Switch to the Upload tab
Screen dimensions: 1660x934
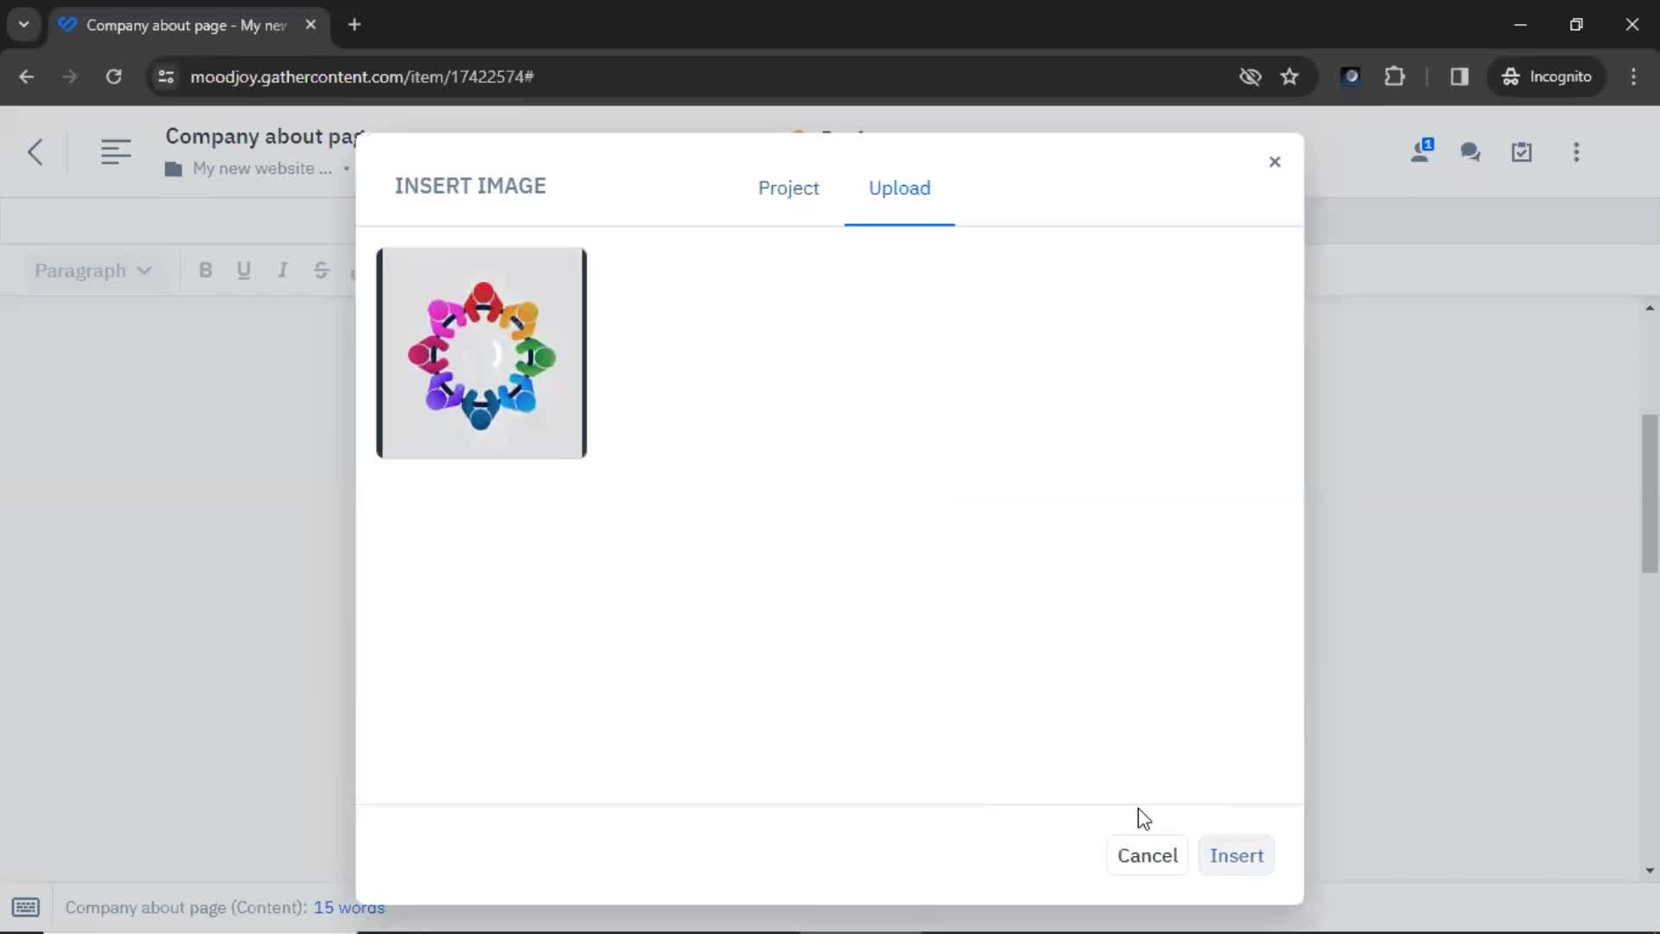click(899, 189)
